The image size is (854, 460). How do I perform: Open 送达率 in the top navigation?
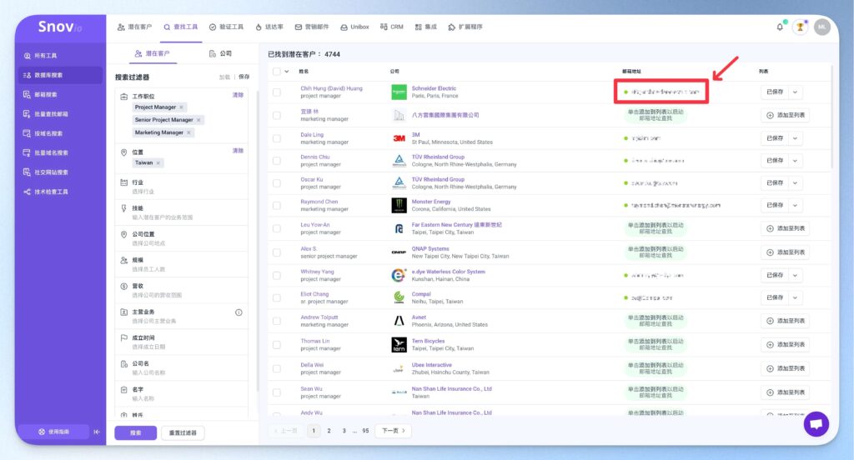269,27
